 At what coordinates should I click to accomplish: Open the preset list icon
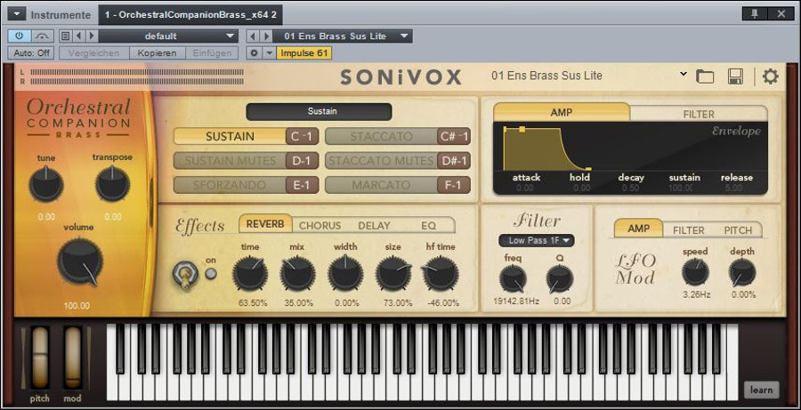coord(65,36)
